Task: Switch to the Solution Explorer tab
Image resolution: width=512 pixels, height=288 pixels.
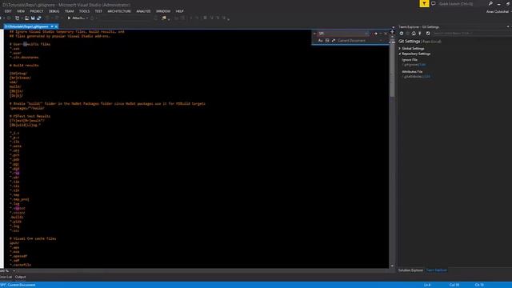Action: pyautogui.click(x=410, y=270)
